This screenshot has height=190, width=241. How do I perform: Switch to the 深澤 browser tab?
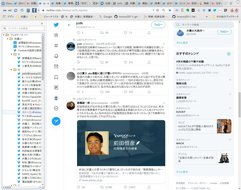click(x=156, y=3)
